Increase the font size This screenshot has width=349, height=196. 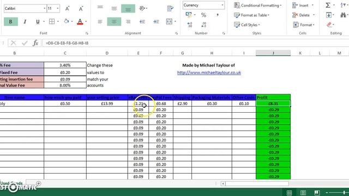pos(67,9)
